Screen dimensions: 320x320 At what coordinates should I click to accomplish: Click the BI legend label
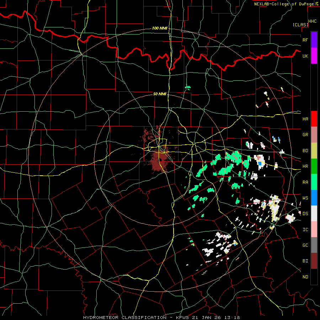tap(305, 261)
